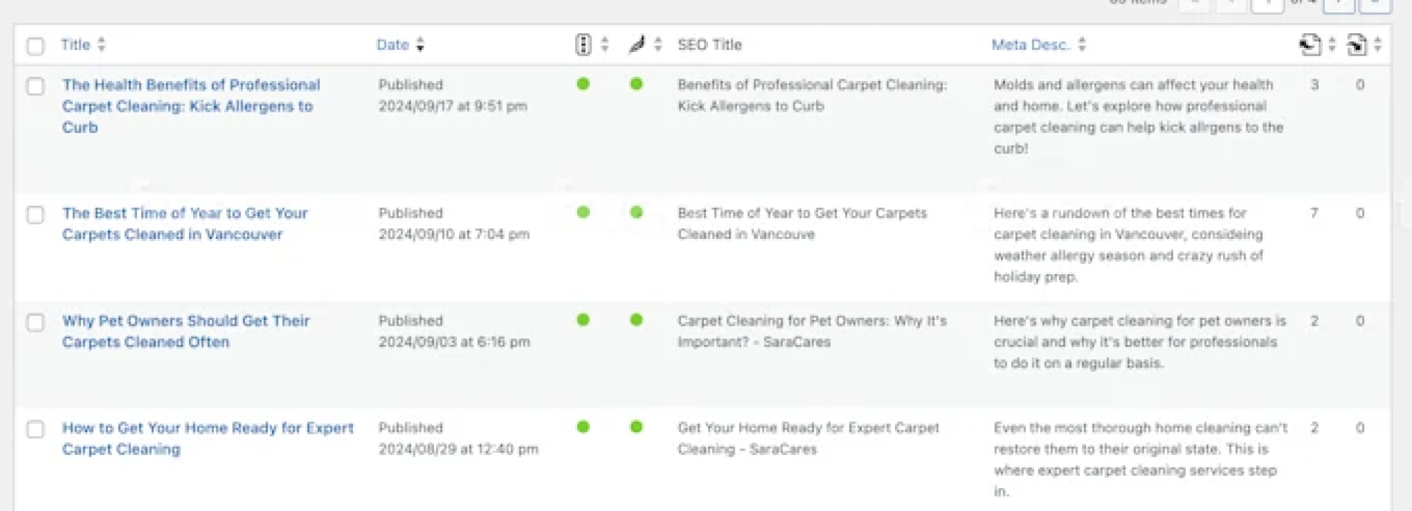
Task: Click the incoming internal links column icon
Action: [x=1356, y=45]
